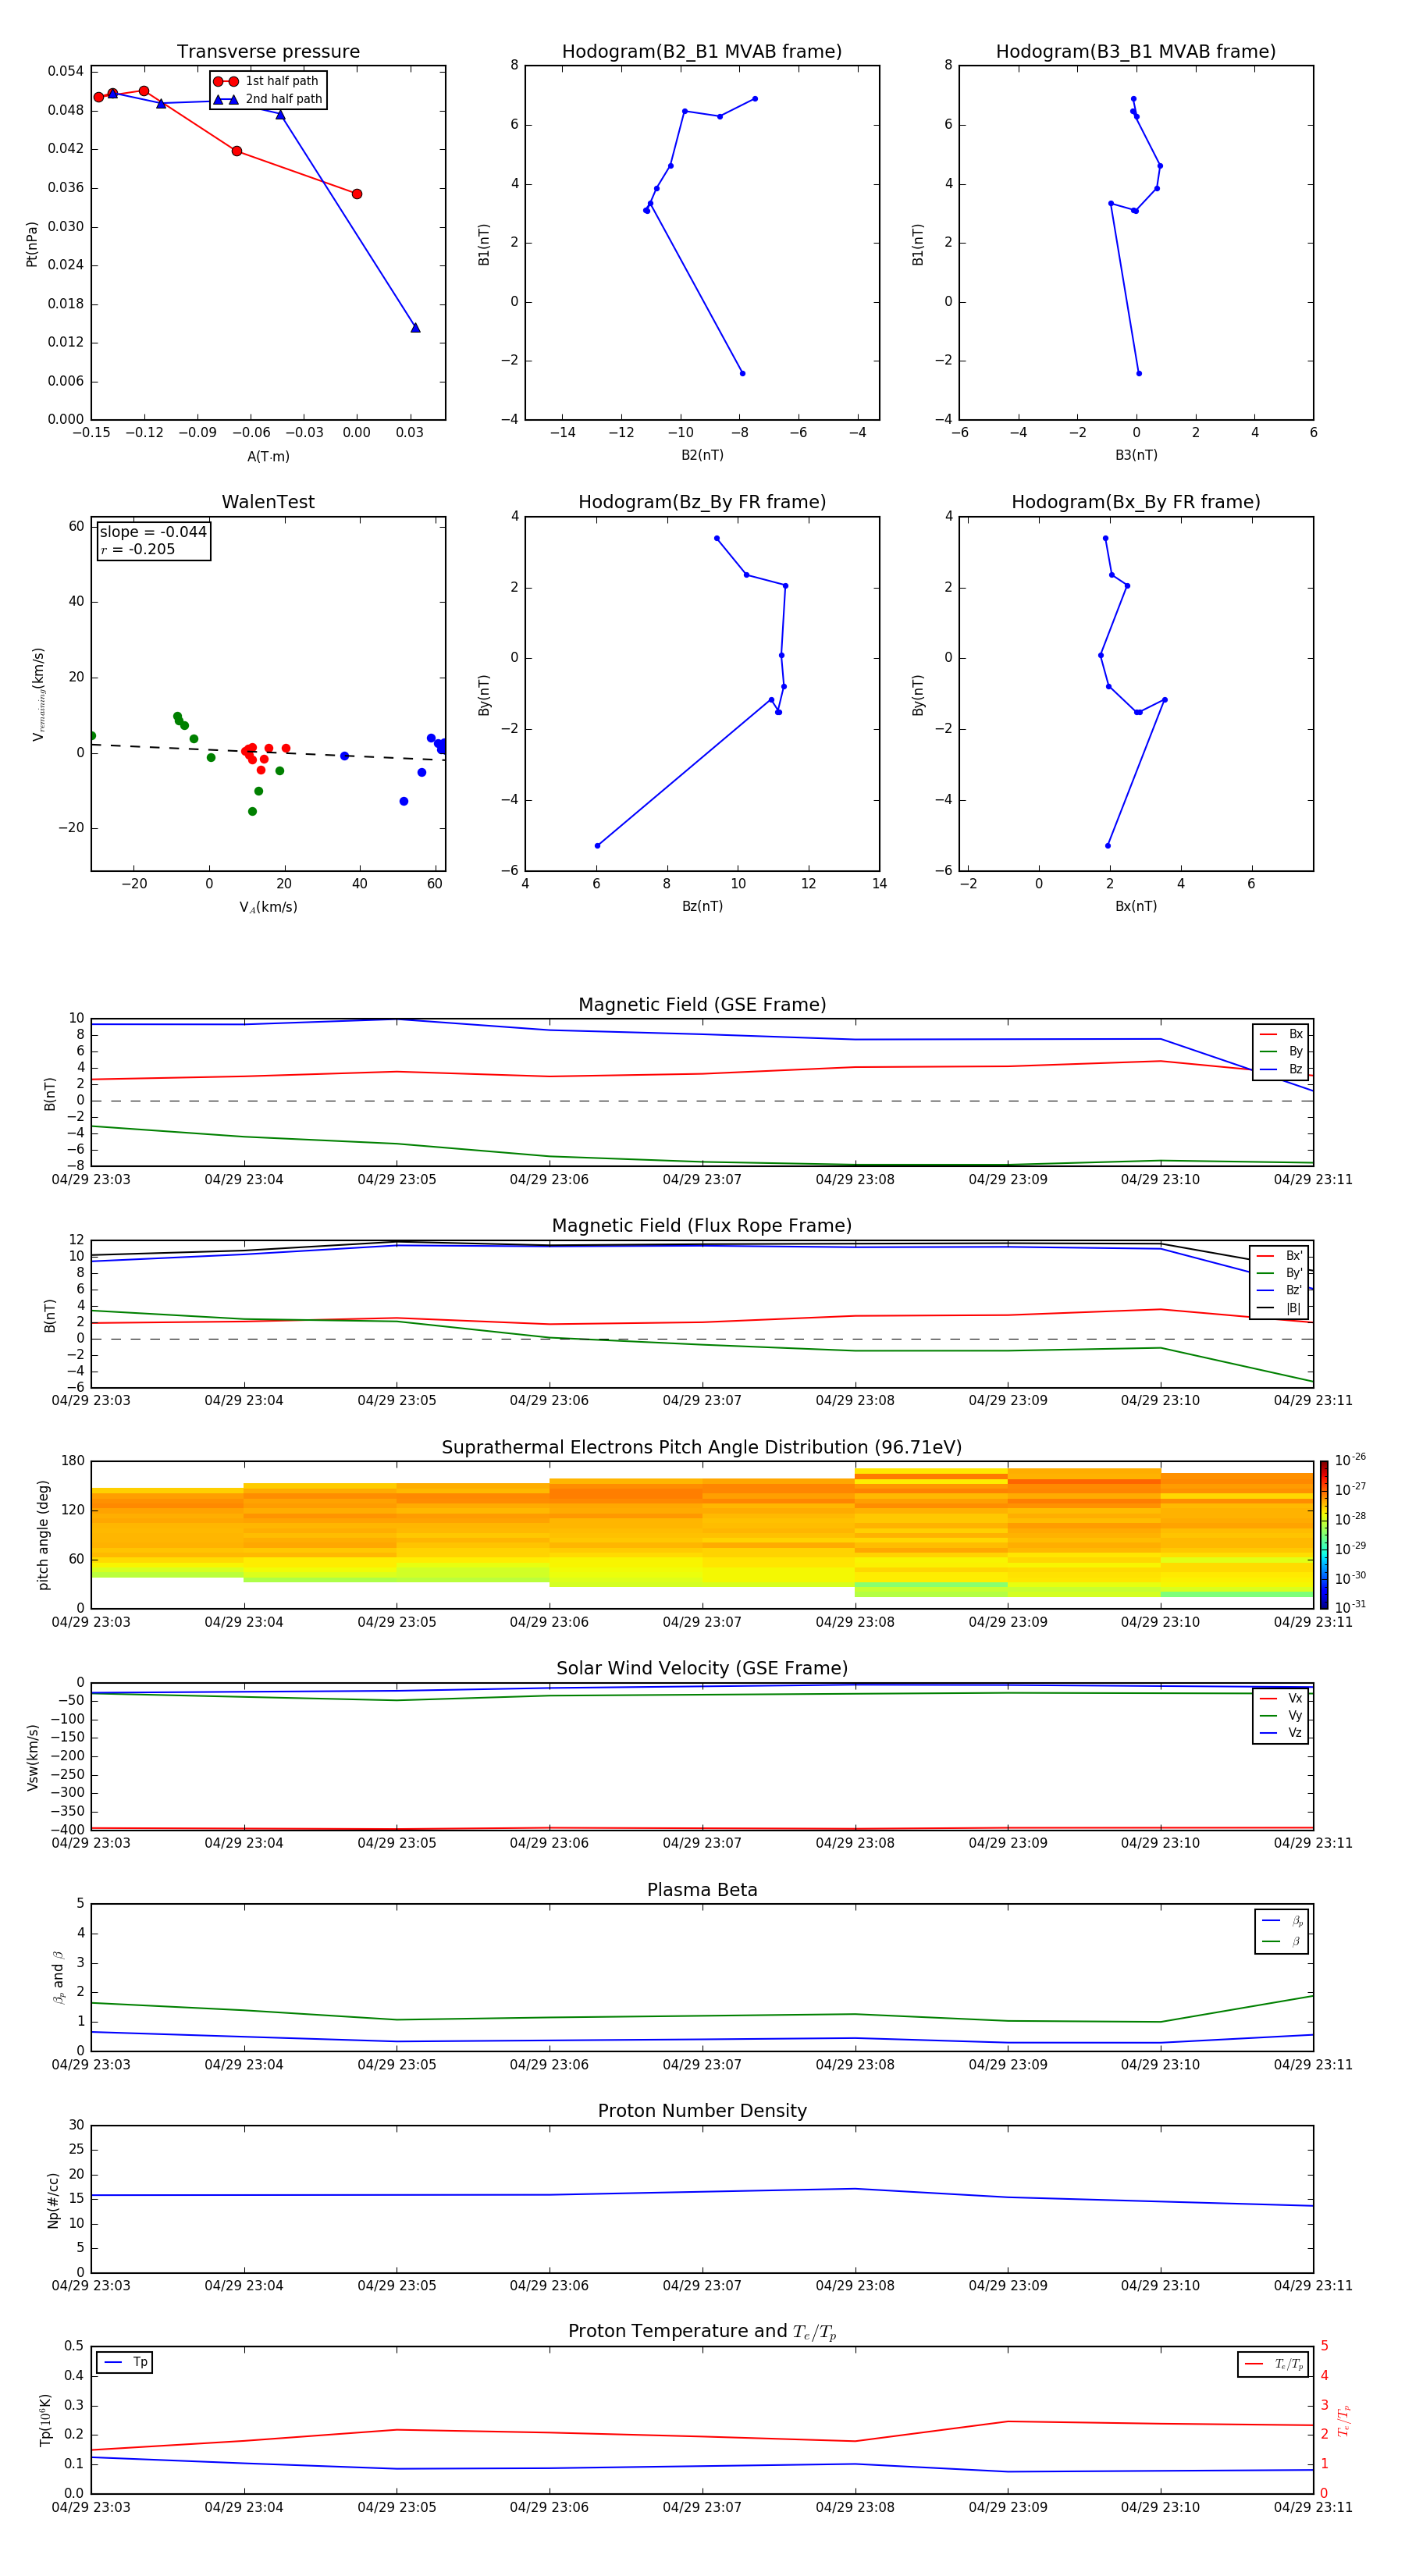Click the "Transverse pressure" plot title
The image size is (1405, 2576).
[268, 52]
